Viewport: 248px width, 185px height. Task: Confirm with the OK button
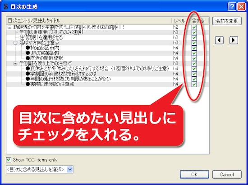point(194,174)
